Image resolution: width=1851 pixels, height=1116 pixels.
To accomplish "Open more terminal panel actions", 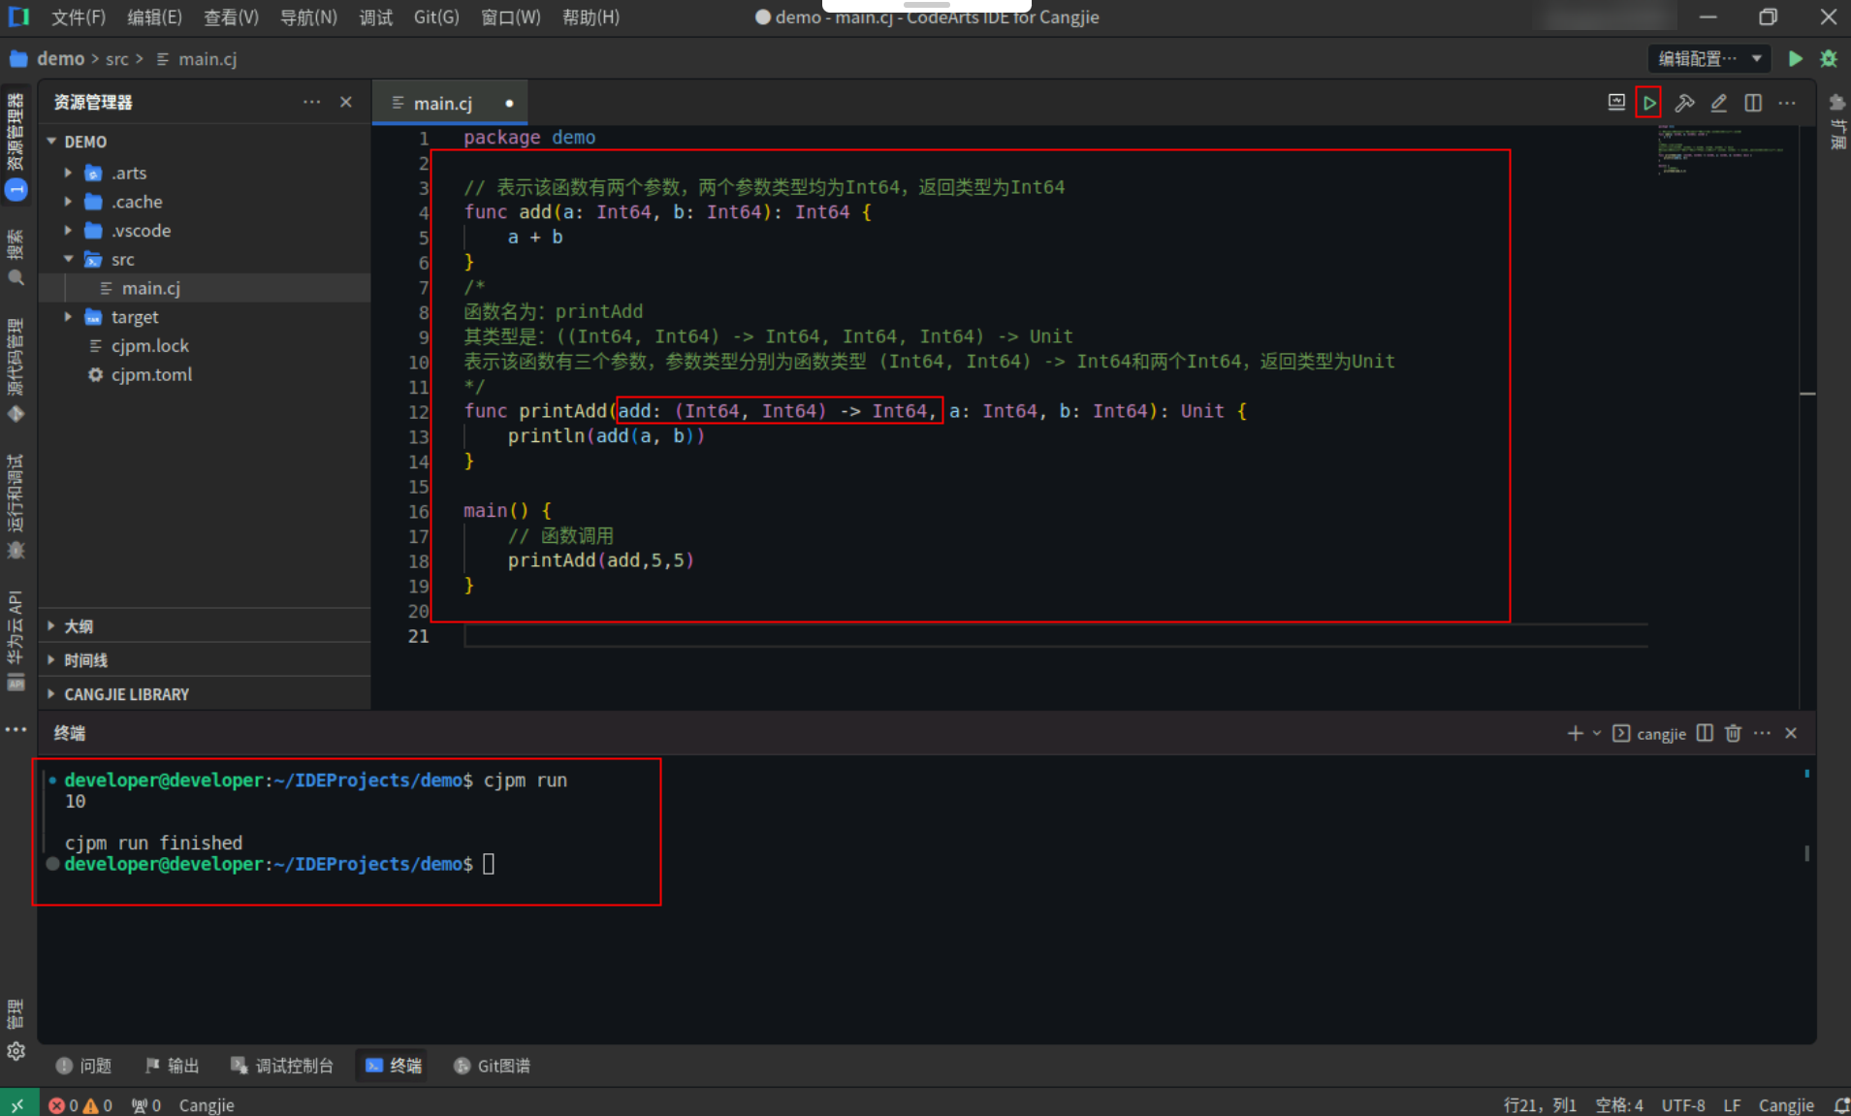I will (1763, 733).
